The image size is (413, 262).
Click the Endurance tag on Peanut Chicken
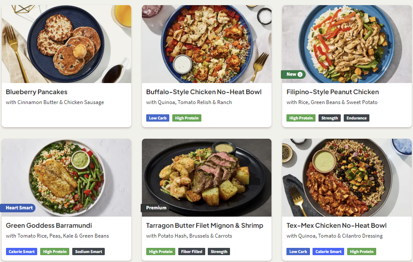click(x=357, y=118)
